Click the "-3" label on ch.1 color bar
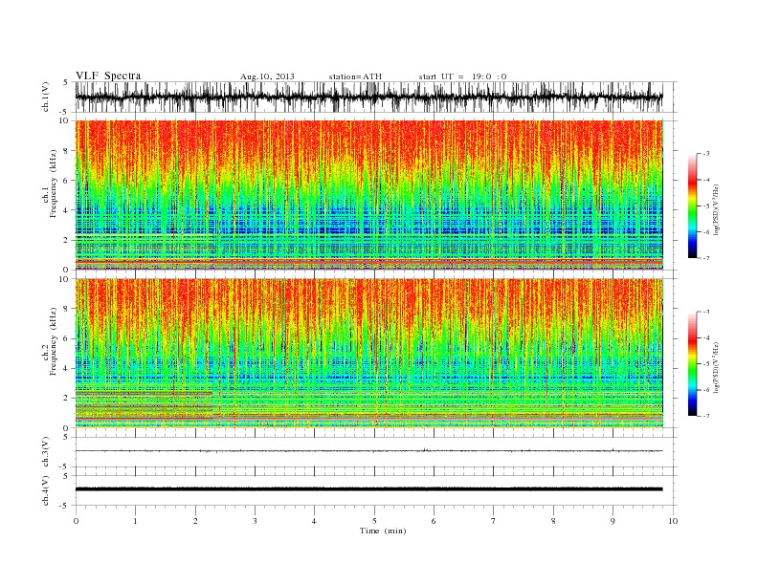 click(705, 154)
